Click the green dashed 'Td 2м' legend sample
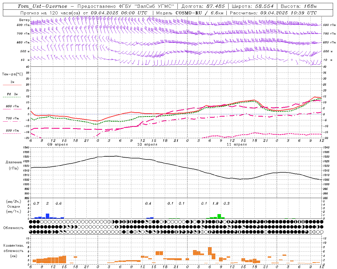The width and height of the screenshot is (337, 269). [12, 97]
